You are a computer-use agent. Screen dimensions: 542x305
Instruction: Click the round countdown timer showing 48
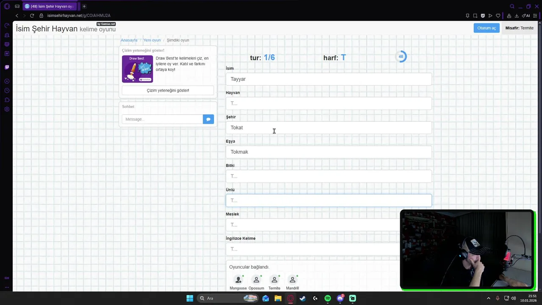[401, 56]
